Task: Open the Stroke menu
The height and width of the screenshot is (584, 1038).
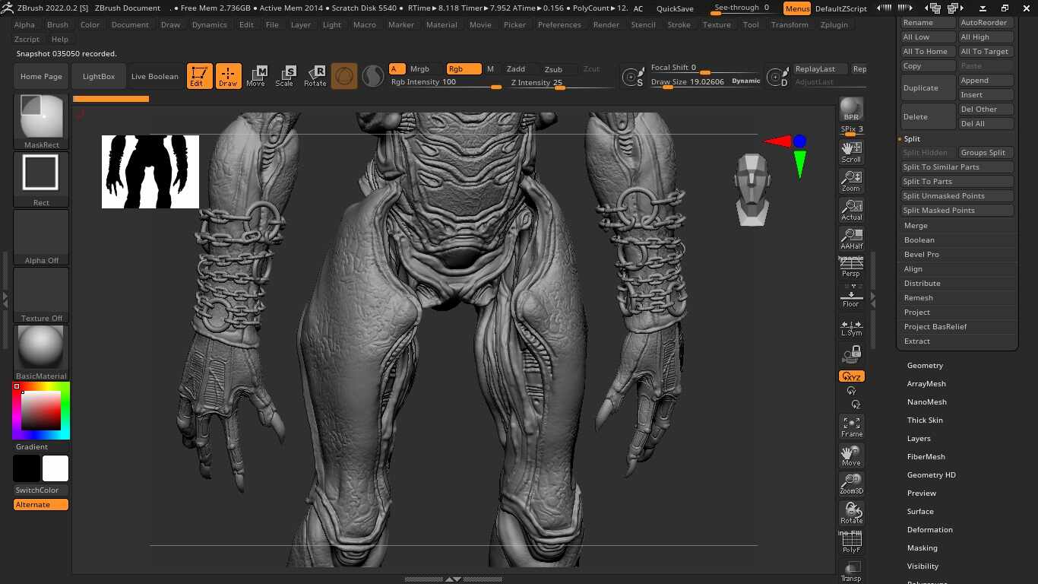Action: pos(679,24)
